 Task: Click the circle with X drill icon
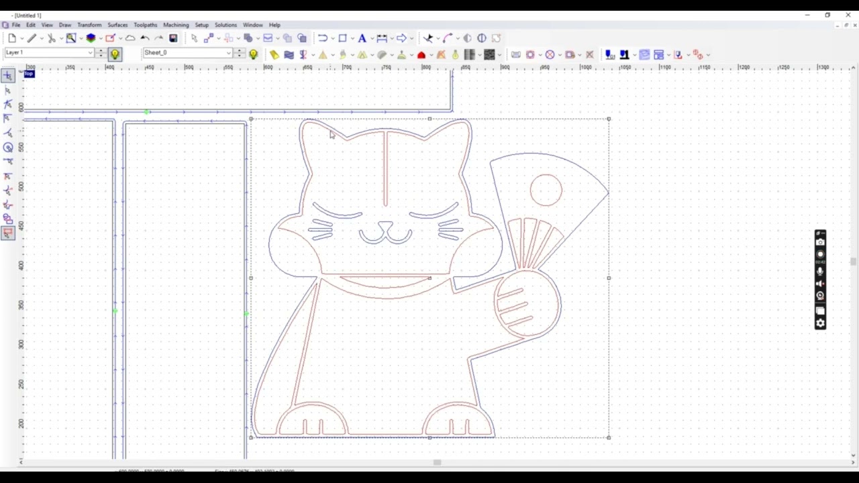(x=550, y=55)
